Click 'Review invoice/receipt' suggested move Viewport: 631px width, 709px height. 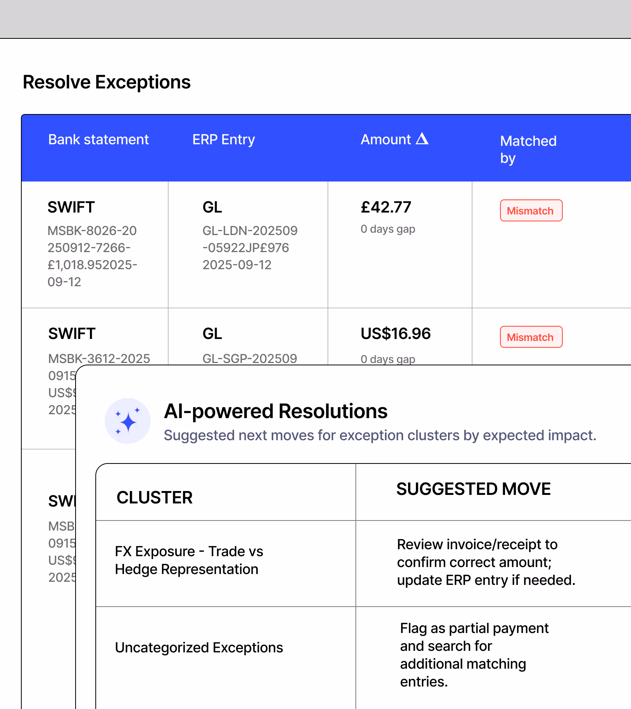(486, 562)
